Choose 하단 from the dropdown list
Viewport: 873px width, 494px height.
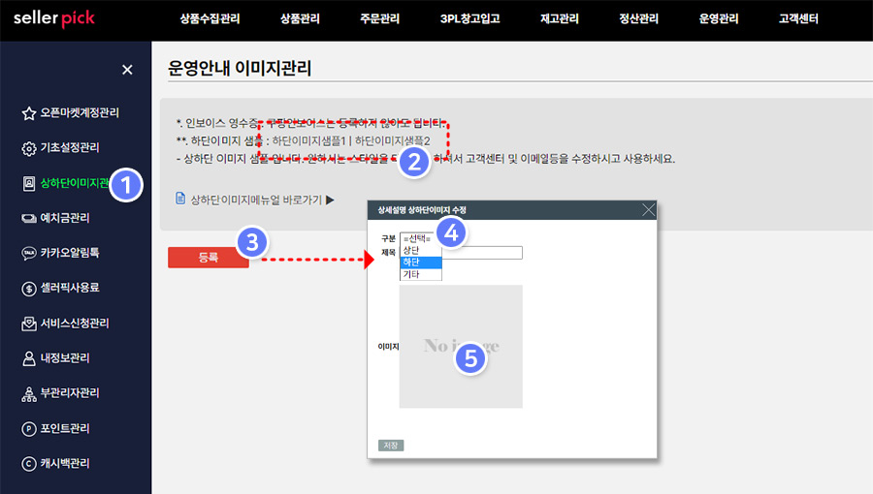tap(420, 262)
